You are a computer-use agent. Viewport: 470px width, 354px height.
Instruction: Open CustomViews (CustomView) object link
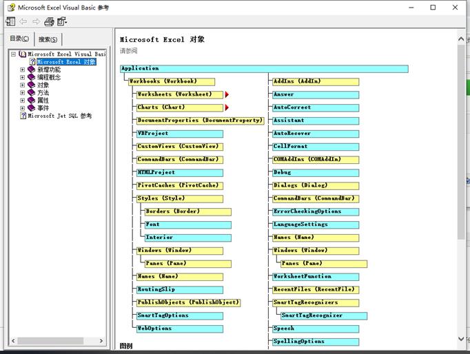[x=180, y=147]
